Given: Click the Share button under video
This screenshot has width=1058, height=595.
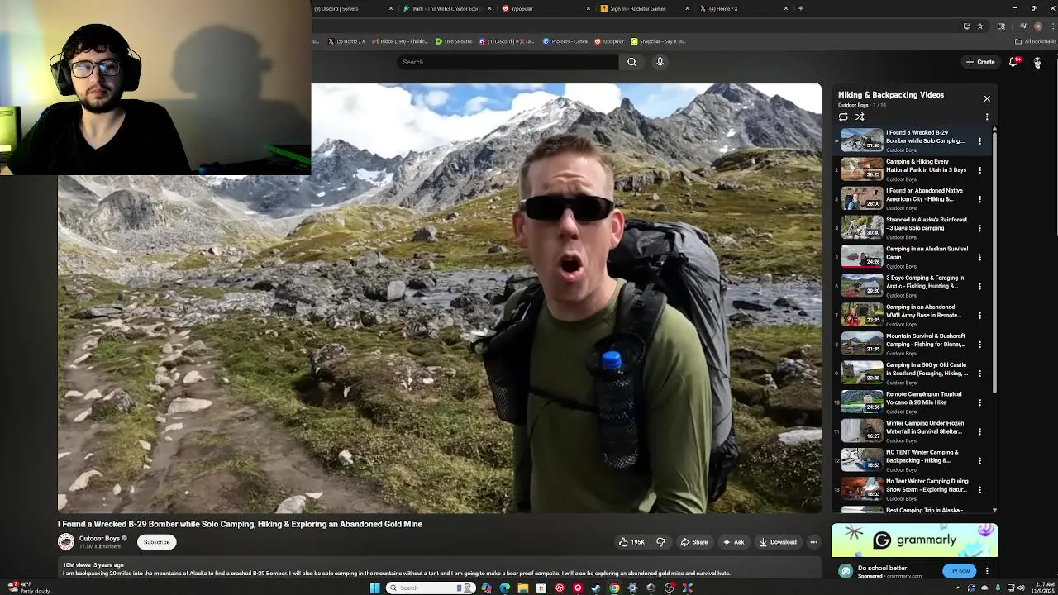Looking at the screenshot, I should point(694,542).
